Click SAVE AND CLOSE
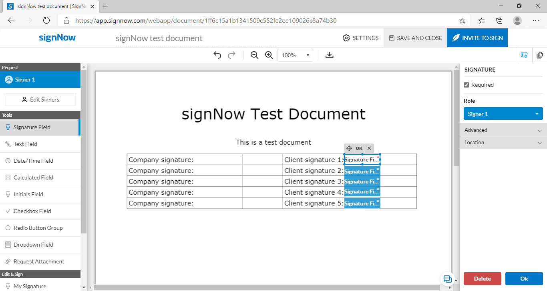Image resolution: width=547 pixels, height=291 pixels. tap(415, 38)
